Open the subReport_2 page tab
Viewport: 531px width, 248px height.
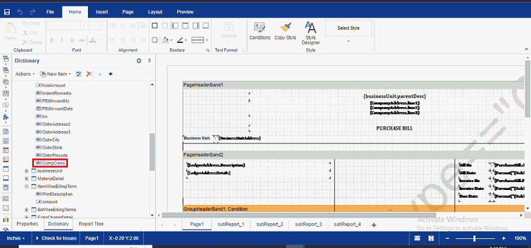(269, 224)
